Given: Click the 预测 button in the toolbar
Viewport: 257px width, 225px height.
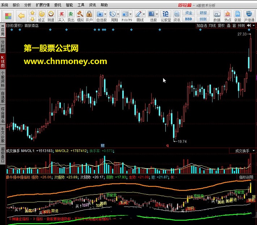Looking at the screenshot, I should point(203,19).
